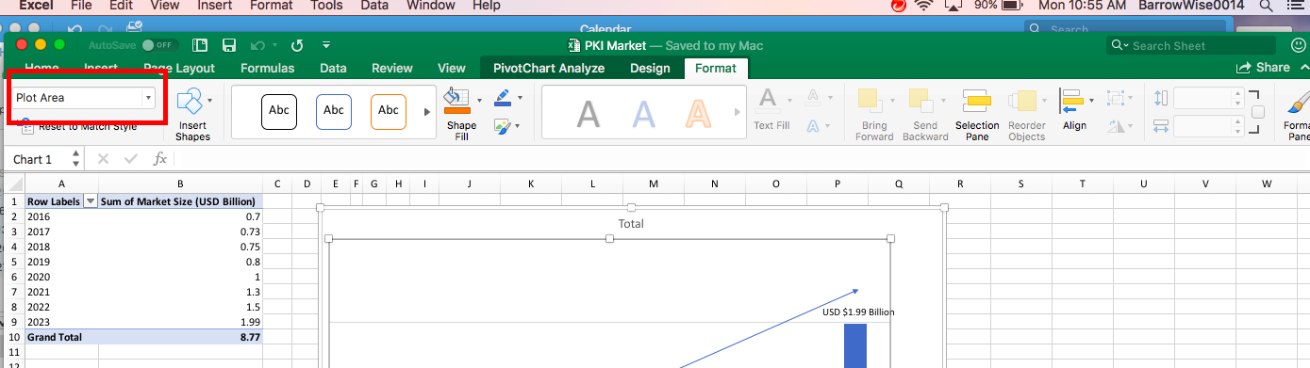The height and width of the screenshot is (368, 1310).
Task: Click the Shape Outline pen icon
Action: [x=502, y=98]
